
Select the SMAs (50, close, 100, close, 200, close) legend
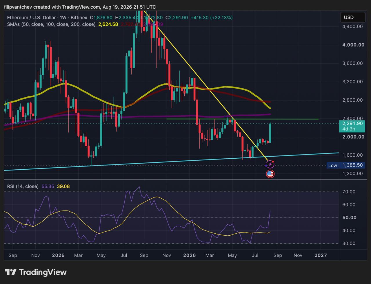coord(51,24)
